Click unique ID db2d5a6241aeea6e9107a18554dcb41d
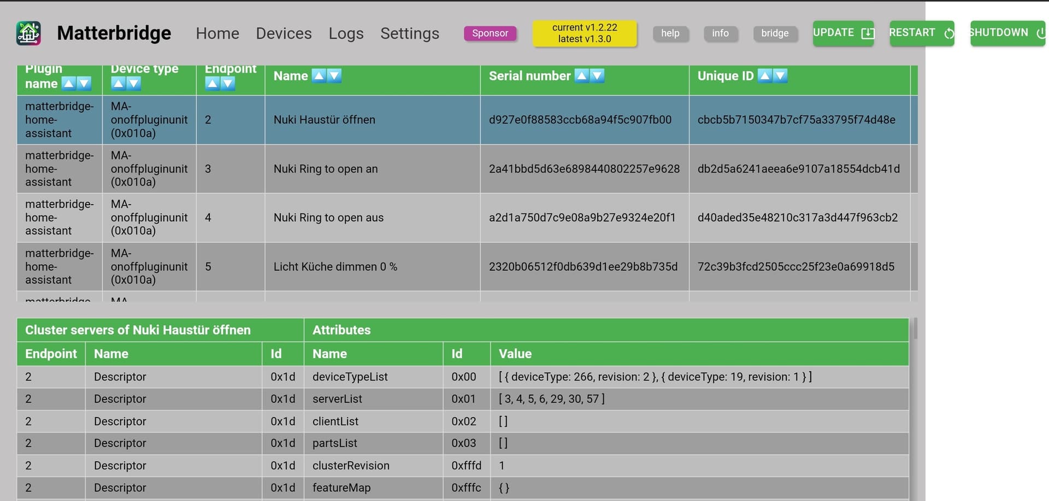Image resolution: width=1049 pixels, height=501 pixels. point(799,169)
